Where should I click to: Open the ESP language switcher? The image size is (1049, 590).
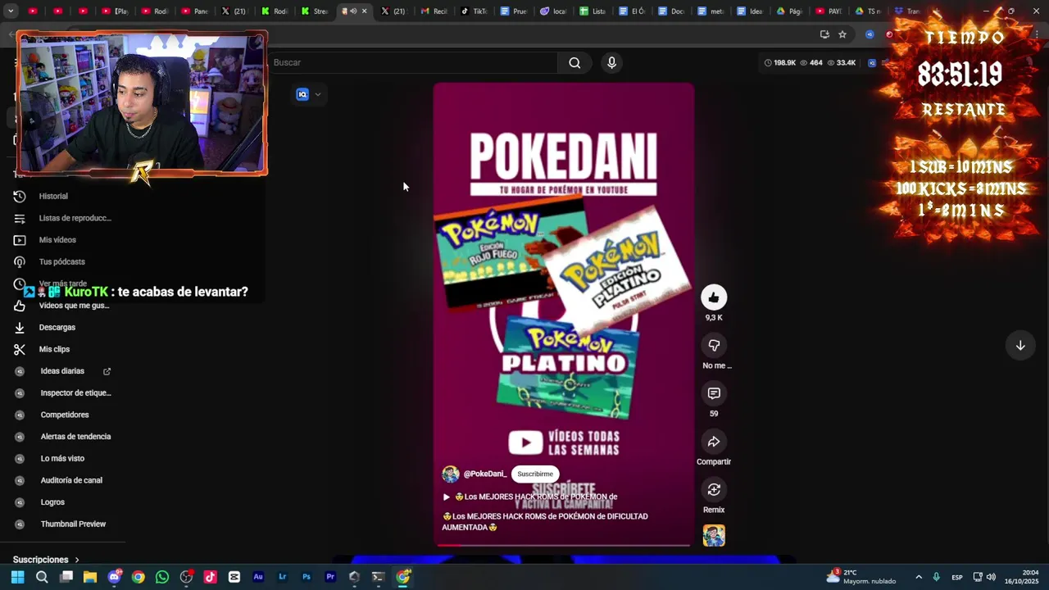[956, 577]
